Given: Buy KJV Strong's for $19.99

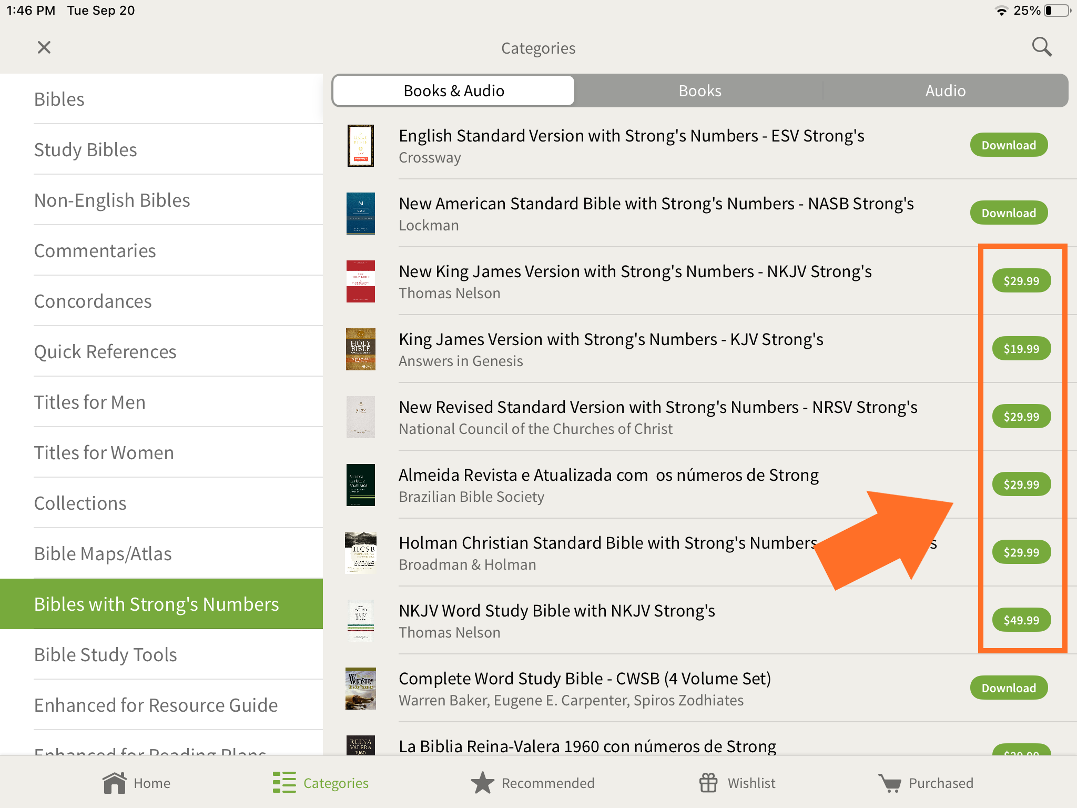Looking at the screenshot, I should pyautogui.click(x=1021, y=349).
